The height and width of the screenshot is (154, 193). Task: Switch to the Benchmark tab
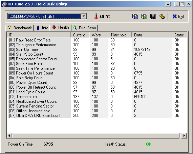(x=20, y=28)
